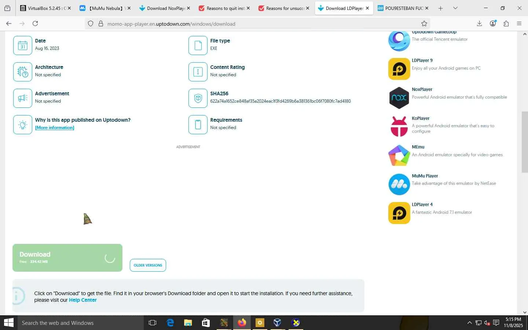
Task: Open File Explorer from the taskbar
Action: pos(188,323)
